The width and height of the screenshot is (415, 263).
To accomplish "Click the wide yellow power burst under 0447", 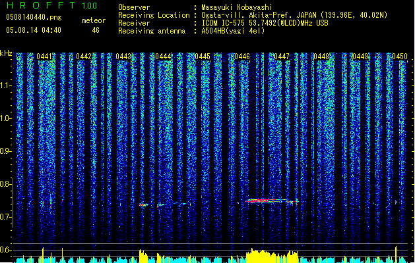I will (x=272, y=255).
